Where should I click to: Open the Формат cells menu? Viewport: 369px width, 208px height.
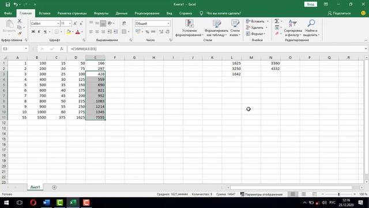(x=255, y=34)
